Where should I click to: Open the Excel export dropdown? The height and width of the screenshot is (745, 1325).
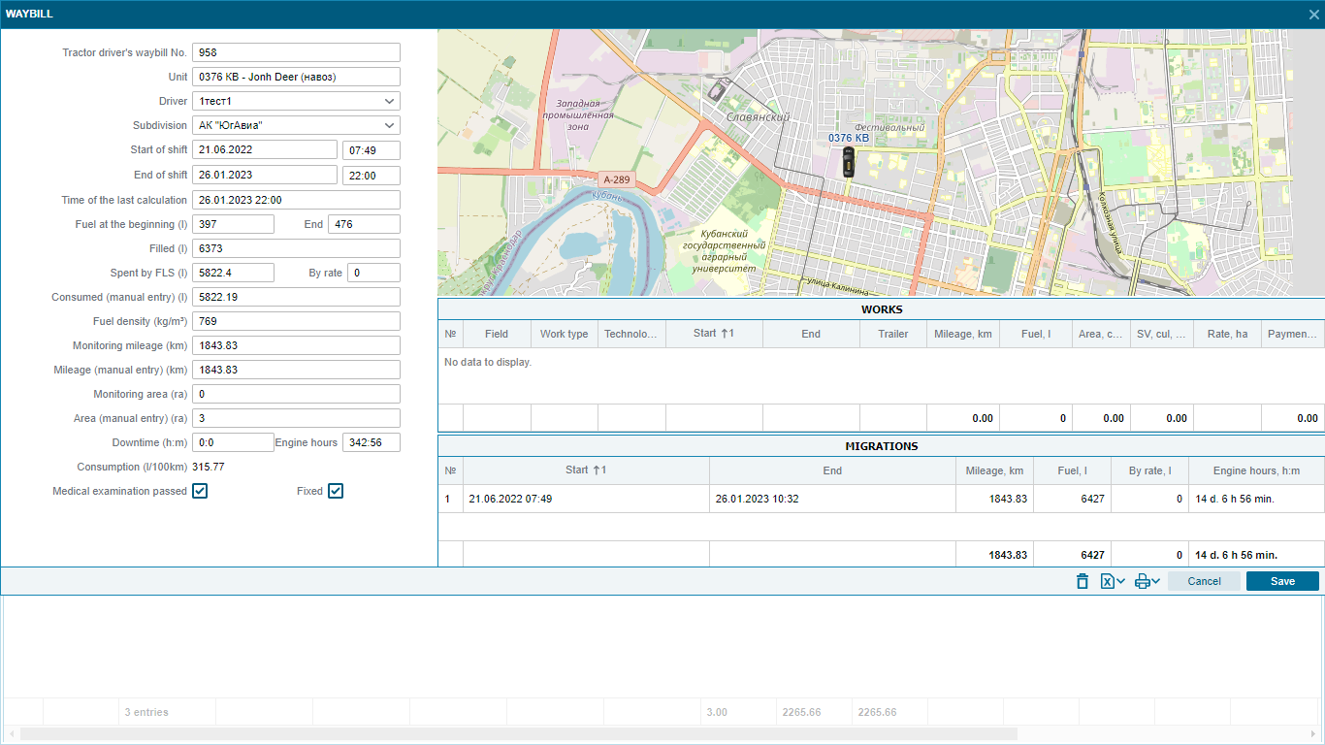pyautogui.click(x=1113, y=581)
